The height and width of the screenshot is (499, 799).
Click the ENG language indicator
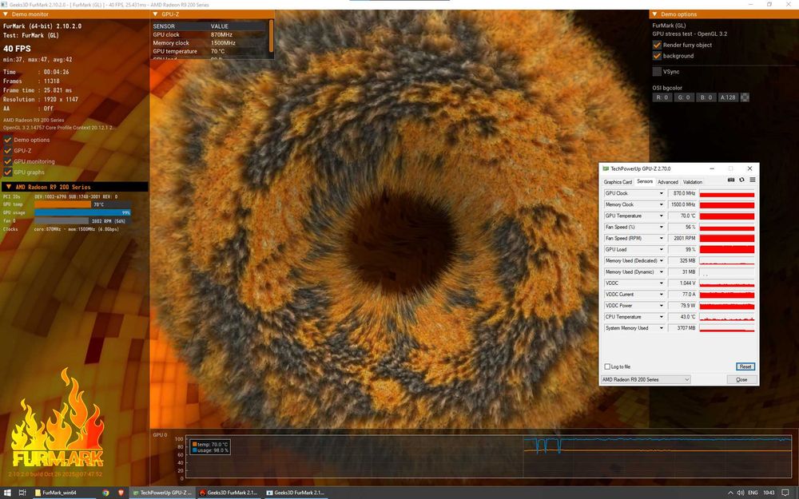point(753,493)
